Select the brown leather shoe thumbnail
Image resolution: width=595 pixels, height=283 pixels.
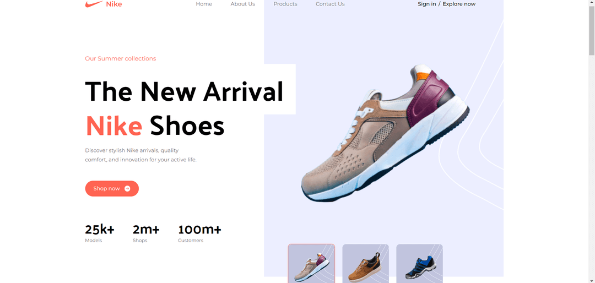pos(365,263)
